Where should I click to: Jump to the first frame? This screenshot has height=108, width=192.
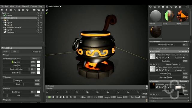pyautogui.click(x=53, y=97)
